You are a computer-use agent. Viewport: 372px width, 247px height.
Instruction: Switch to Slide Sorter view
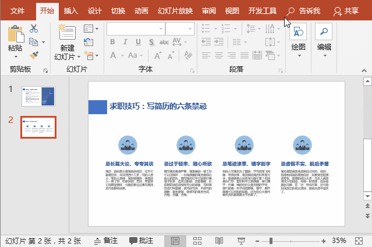(197, 241)
